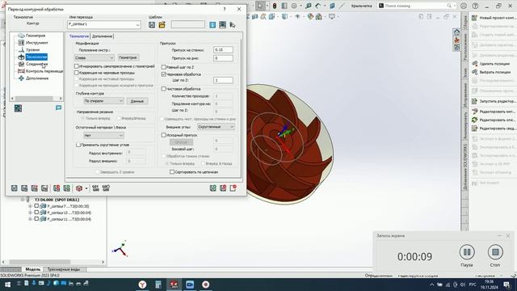Click the load template folder icon
Viewport: 517px width, 291px height.
[x=162, y=25]
